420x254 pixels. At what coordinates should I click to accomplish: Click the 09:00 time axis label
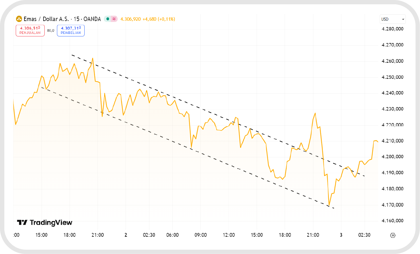pyautogui.click(x=201, y=235)
